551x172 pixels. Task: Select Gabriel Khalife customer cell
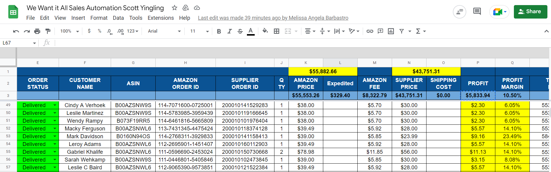[85, 152]
